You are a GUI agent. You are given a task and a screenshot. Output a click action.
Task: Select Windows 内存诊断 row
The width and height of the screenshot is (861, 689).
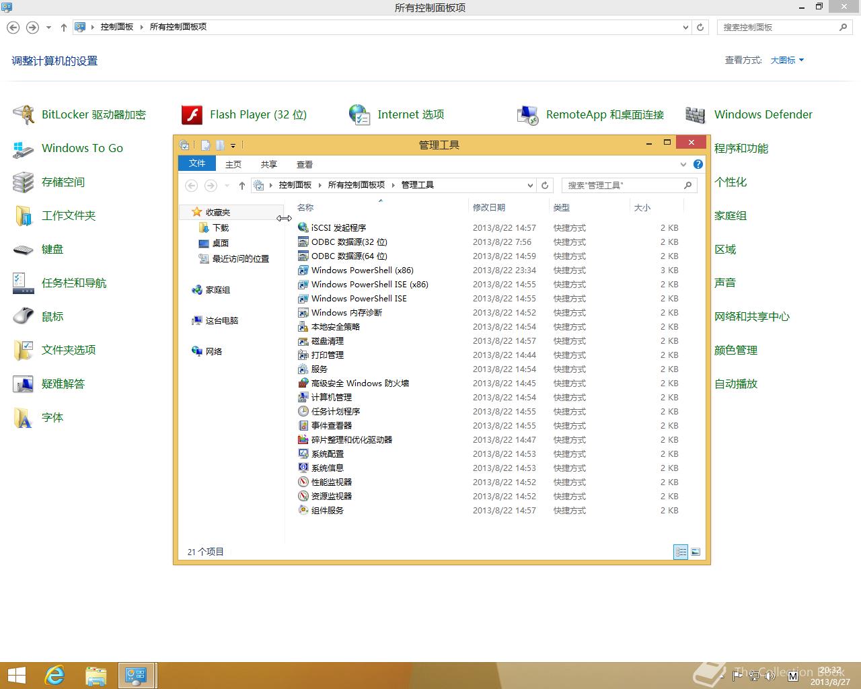pyautogui.click(x=490, y=312)
